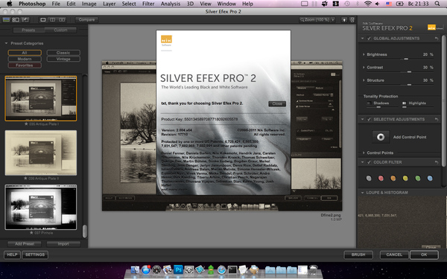Open Spotlight search in menu bar
447x279 pixels.
[437, 4]
